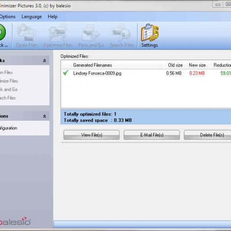Click the Search Files toolbar icon
The height and width of the screenshot is (231, 231).
121,33
